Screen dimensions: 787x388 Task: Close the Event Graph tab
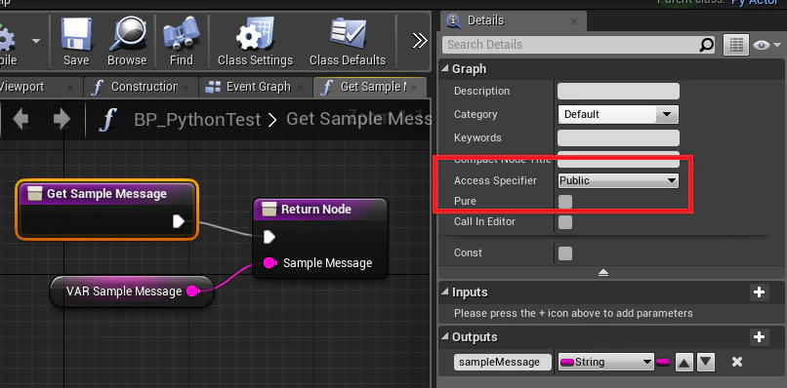299,88
